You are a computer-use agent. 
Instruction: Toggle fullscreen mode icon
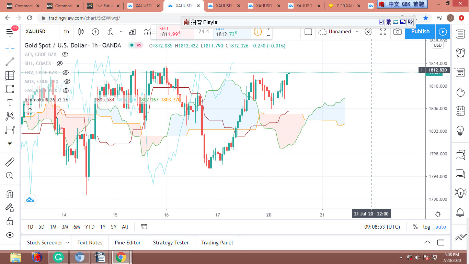click(383, 32)
